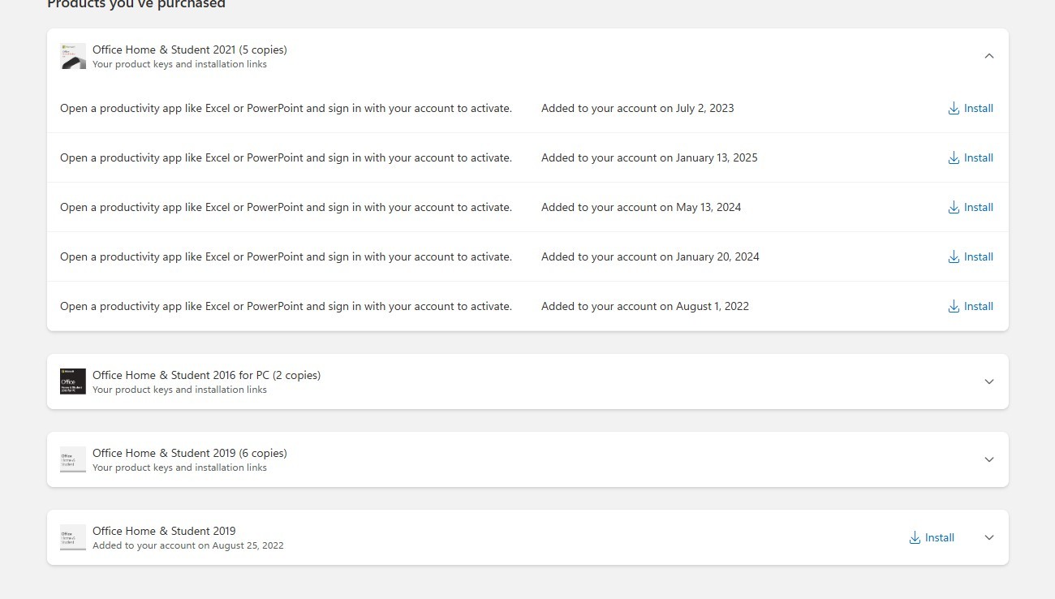Image resolution: width=1055 pixels, height=599 pixels.
Task: Collapse the Office Home & Student 2021 section
Action: (x=988, y=56)
